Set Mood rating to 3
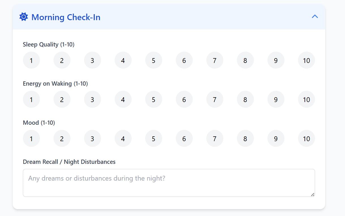This screenshot has height=216, width=345. [x=93, y=138]
